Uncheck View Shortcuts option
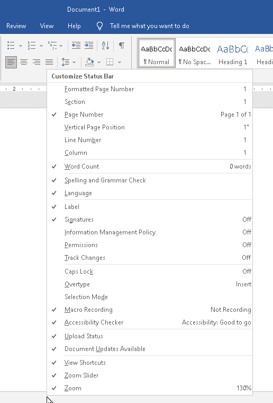Screen dimensions: 273x403 [x=150, y=363]
